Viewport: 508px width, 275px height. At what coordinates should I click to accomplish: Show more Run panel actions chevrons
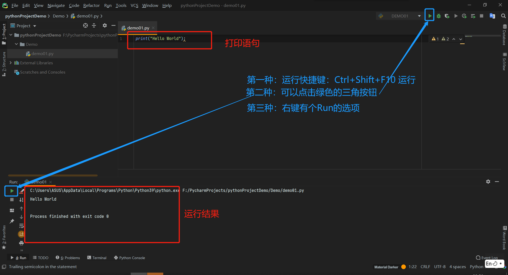coord(22,250)
